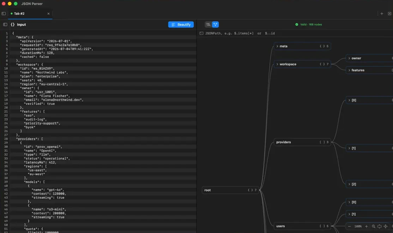Image resolution: width=393 pixels, height=233 pixels.
Task: Click the close-all-tabs boxed X icon
Action: click(x=389, y=13)
